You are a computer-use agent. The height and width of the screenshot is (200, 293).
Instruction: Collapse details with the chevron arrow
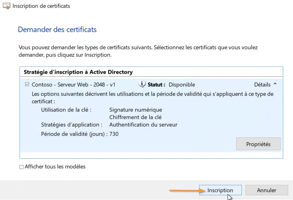(275, 85)
